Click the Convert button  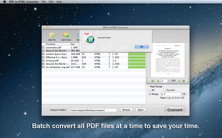pos(175,110)
